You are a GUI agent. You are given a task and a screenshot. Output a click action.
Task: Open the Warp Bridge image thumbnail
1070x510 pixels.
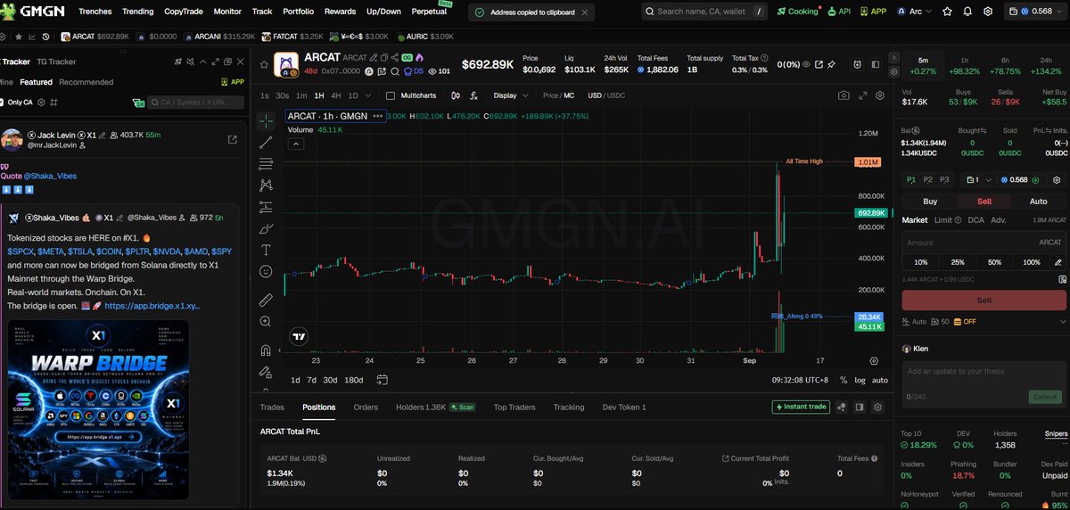click(x=100, y=409)
